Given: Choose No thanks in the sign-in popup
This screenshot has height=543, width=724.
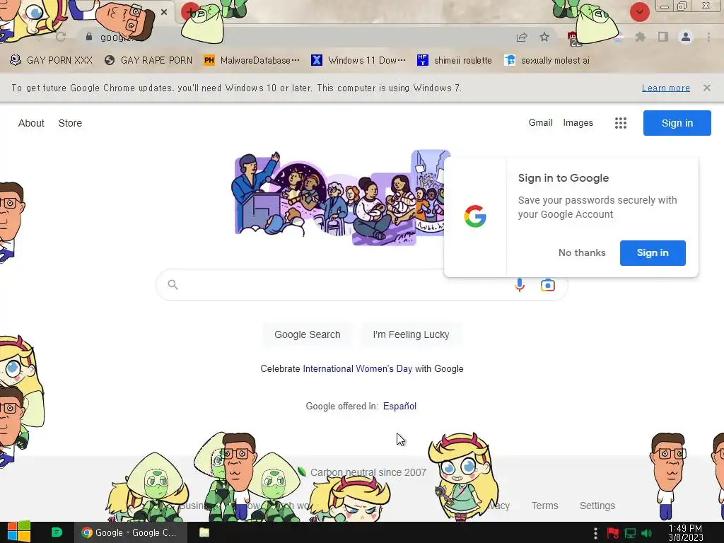Looking at the screenshot, I should tap(582, 252).
